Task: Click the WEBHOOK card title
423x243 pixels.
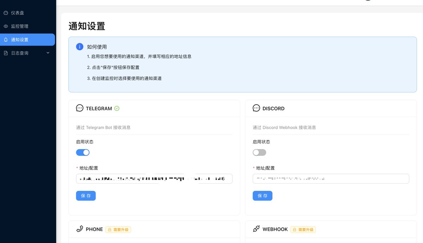Action: [x=275, y=229]
